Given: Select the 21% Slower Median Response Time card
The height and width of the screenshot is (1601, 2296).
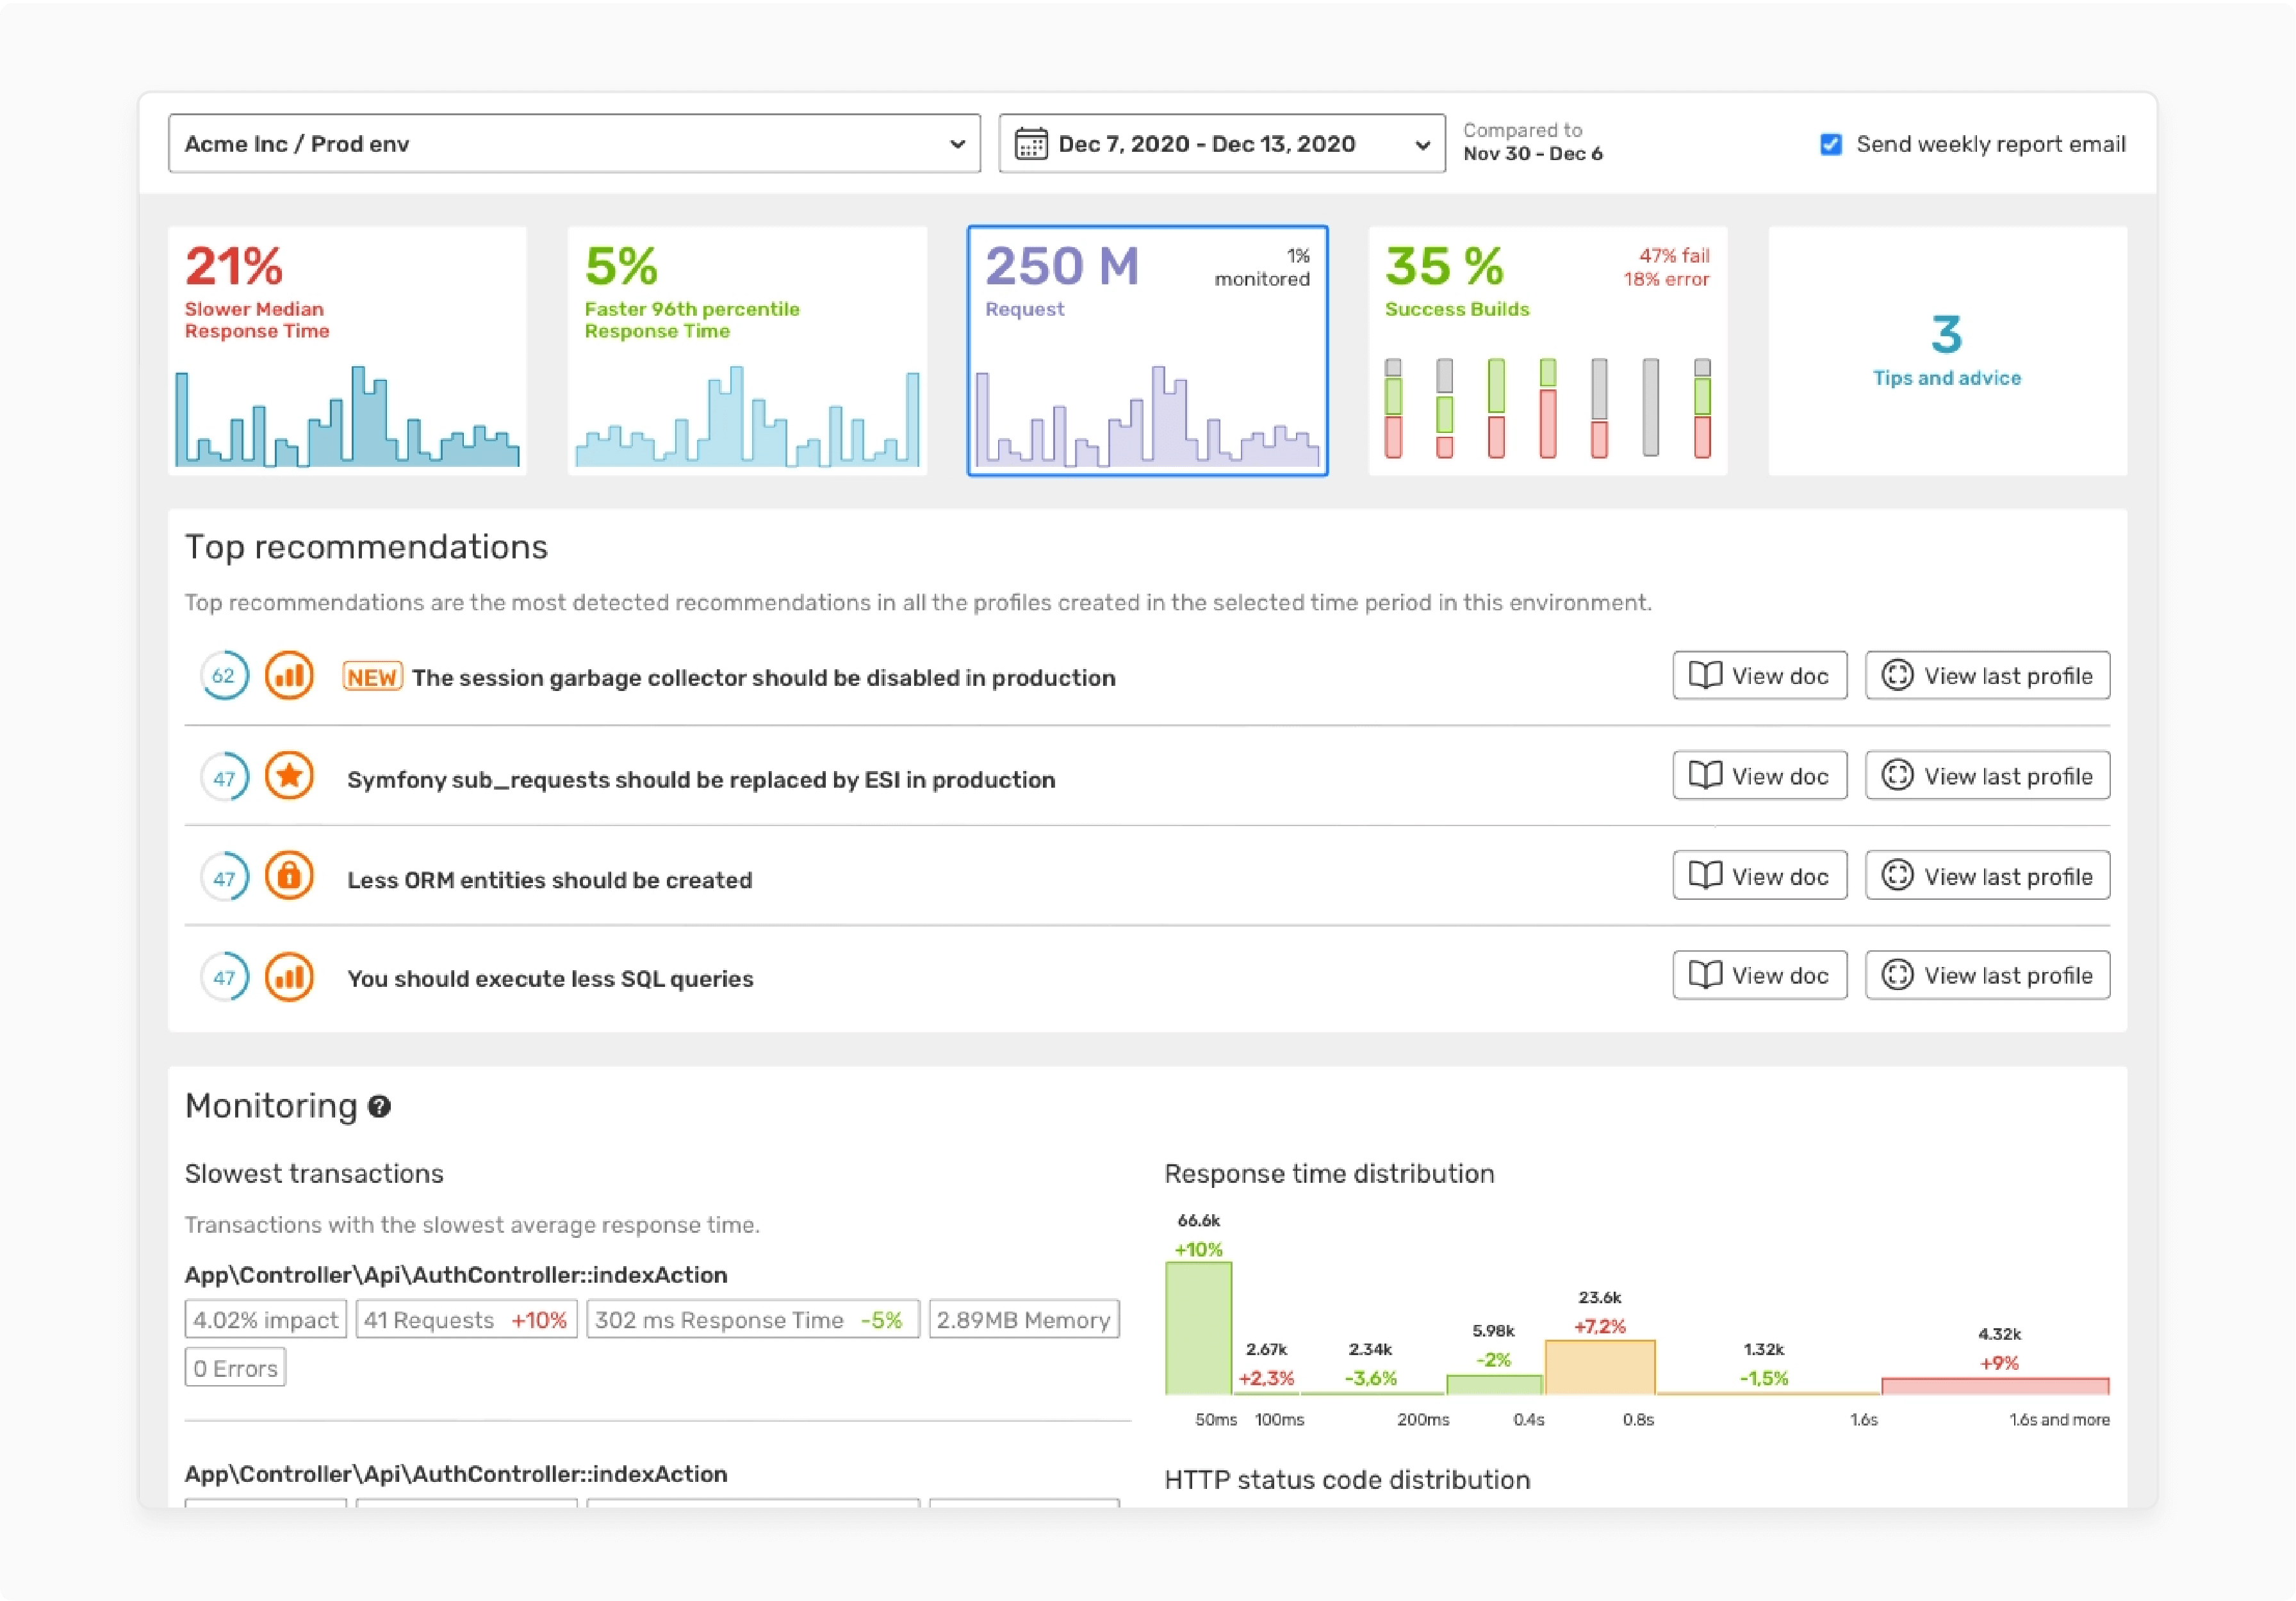Looking at the screenshot, I should coord(347,351).
